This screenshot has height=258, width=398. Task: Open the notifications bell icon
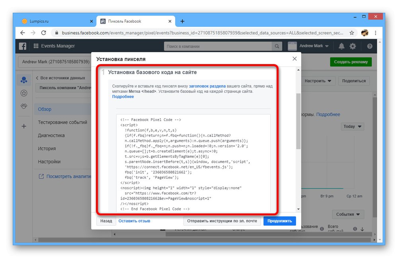click(x=341, y=46)
